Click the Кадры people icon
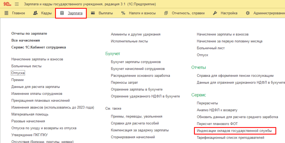This screenshot has height=143, width=285. point(35,13)
